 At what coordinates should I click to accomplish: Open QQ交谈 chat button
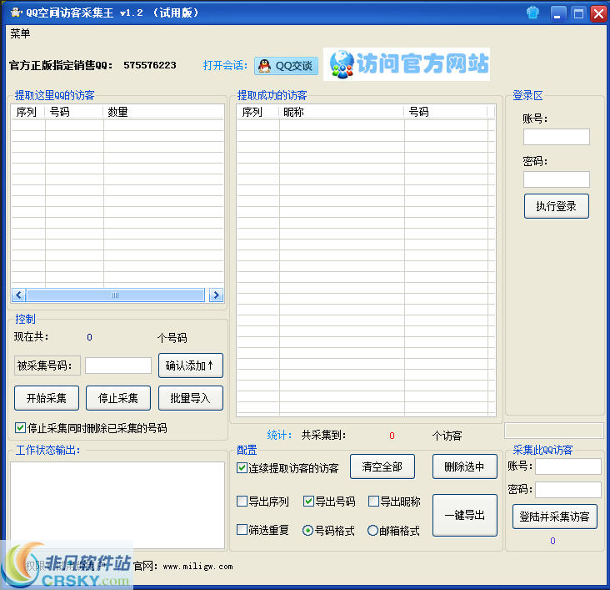pyautogui.click(x=286, y=65)
